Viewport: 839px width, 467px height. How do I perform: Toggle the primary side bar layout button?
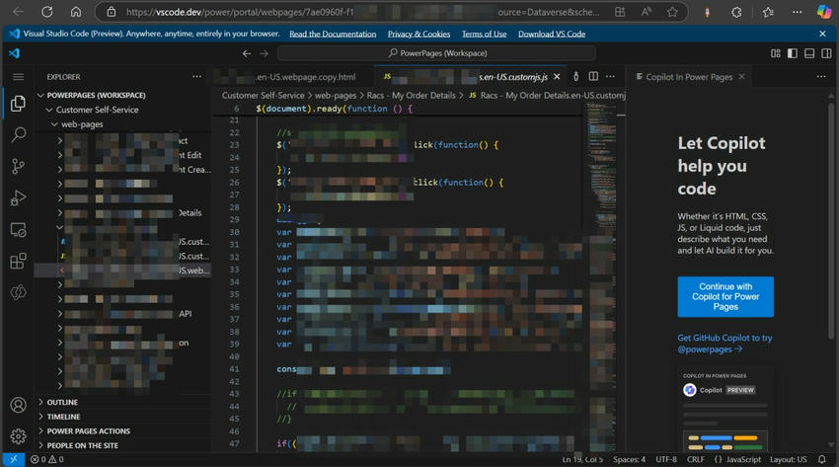click(x=792, y=53)
